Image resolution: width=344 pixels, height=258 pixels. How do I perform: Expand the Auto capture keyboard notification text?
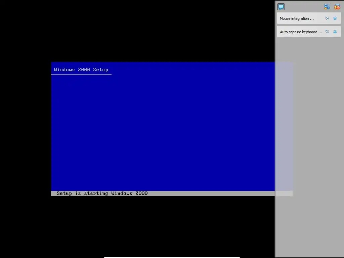(301, 32)
